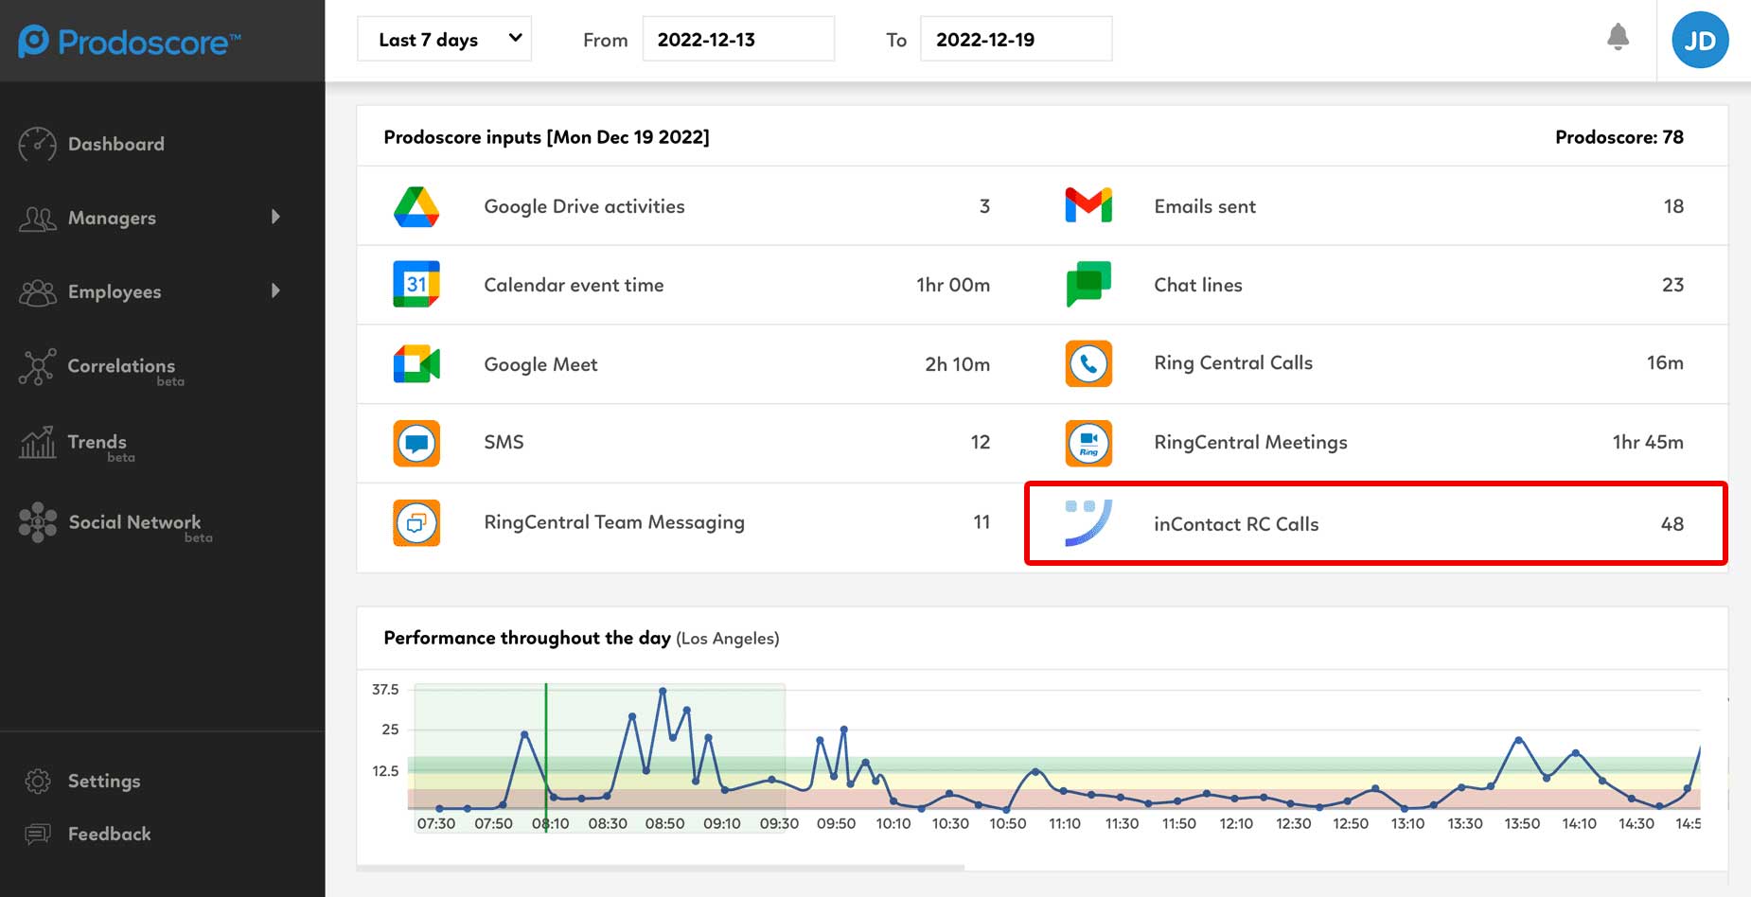
Task: Click the inContact RC Calls label
Action: 1236,524
